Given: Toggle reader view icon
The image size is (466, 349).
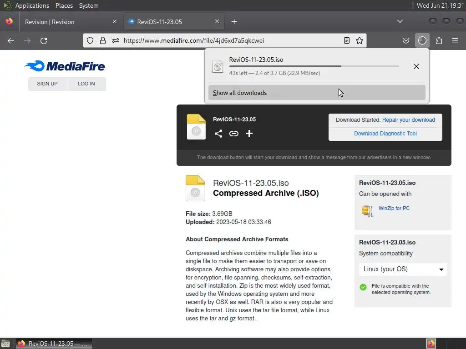Looking at the screenshot, I should coord(346,40).
